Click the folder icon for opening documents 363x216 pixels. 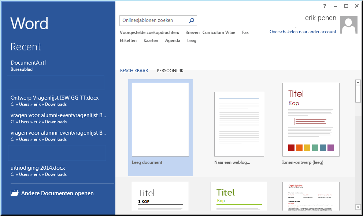click(x=14, y=193)
